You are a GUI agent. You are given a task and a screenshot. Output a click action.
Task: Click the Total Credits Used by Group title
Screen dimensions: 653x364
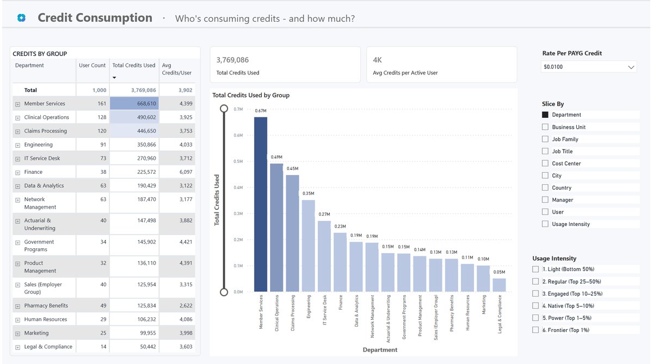[251, 95]
